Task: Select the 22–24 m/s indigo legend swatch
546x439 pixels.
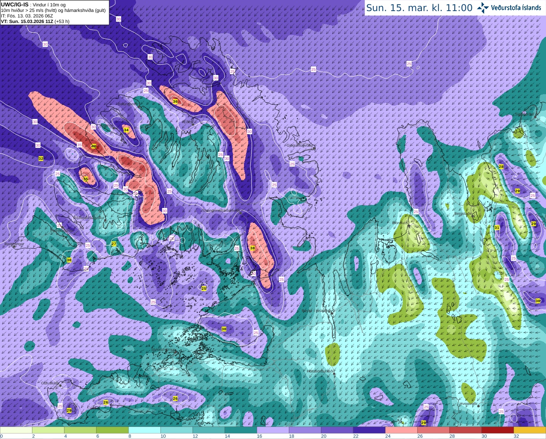Action: click(x=369, y=430)
